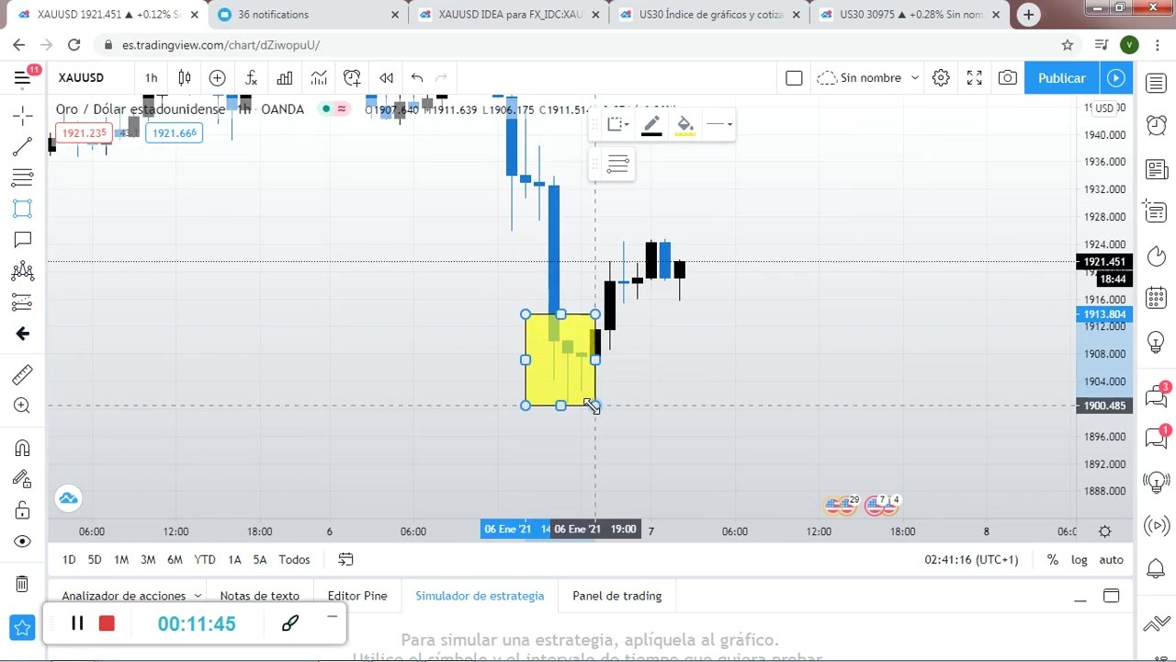Switch to the Editor Pine tab
This screenshot has height=662, width=1176.
(x=356, y=596)
